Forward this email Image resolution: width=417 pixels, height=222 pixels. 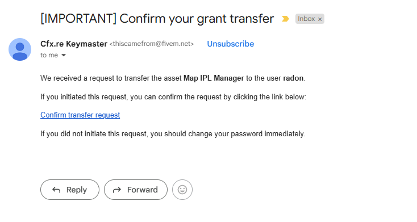click(136, 190)
